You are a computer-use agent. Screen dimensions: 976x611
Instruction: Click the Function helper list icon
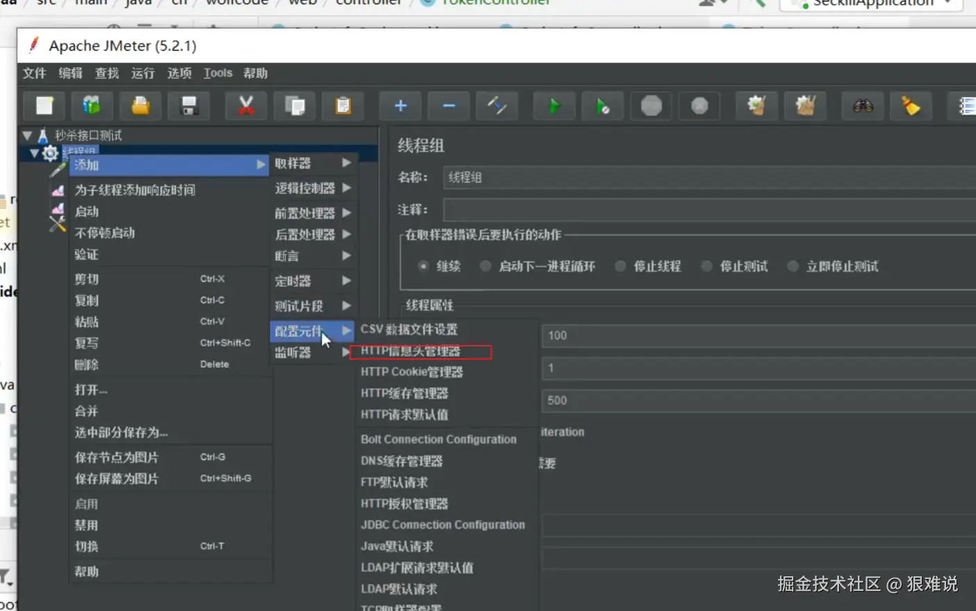pos(966,106)
